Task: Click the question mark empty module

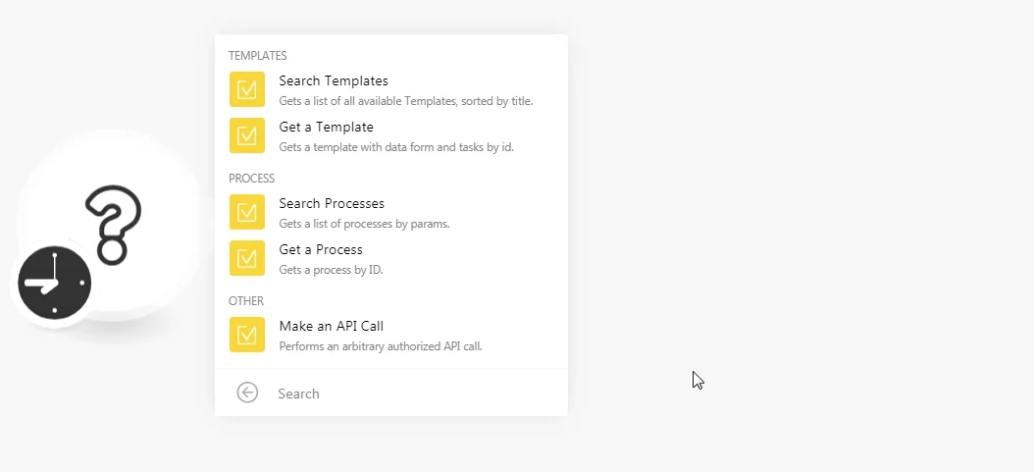Action: point(114,225)
